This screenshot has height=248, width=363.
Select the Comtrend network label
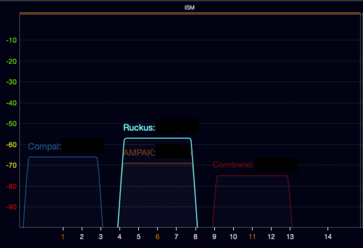point(233,165)
